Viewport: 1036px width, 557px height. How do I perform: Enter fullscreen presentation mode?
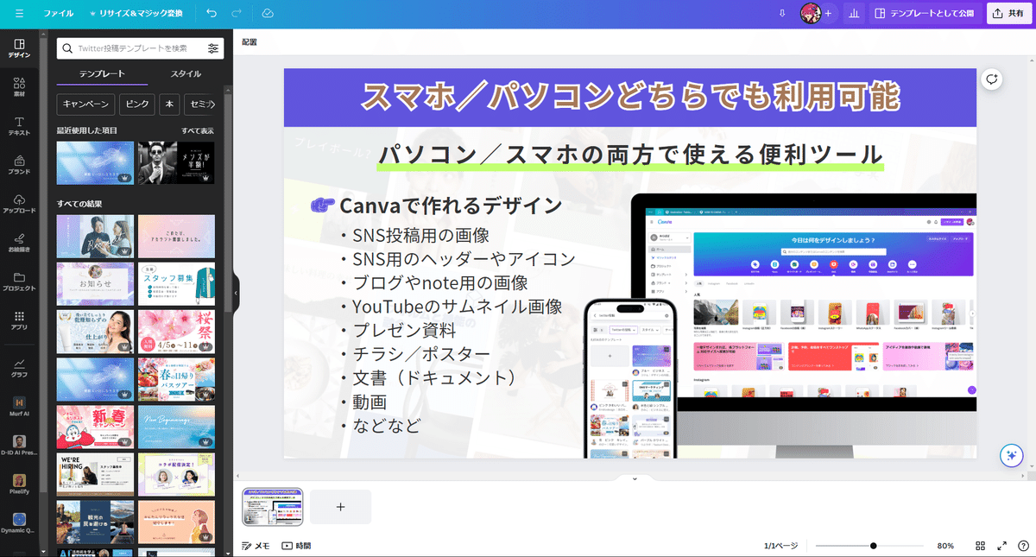1002,546
